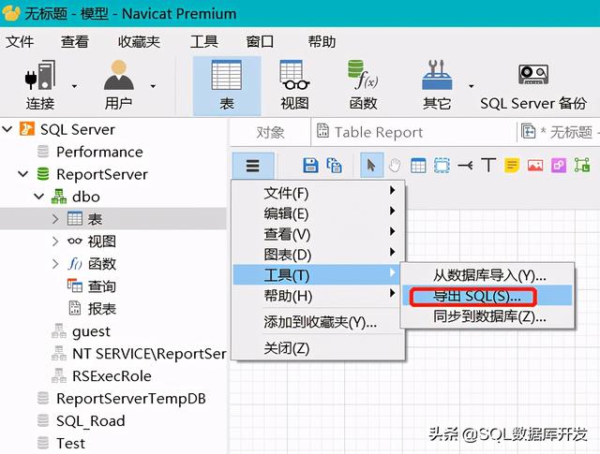600x454 pixels.
Task: Click the View (视图) toolbar icon
Action: (294, 85)
